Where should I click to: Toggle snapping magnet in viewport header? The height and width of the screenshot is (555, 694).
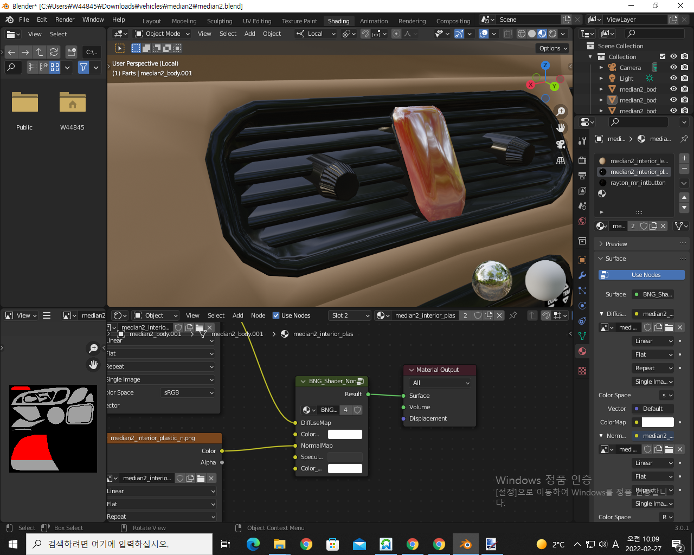click(366, 34)
